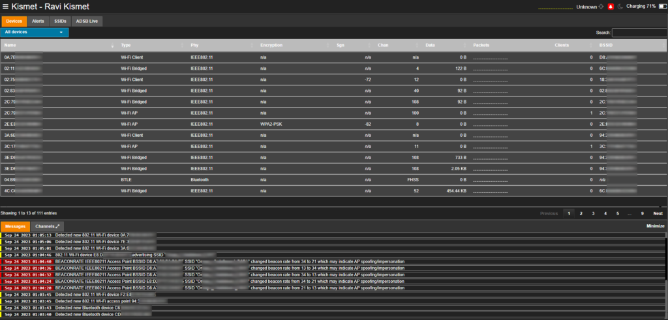Click the Bluetooth device message at 01:03:43
668x320 pixels.
pyautogui.click(x=333, y=308)
